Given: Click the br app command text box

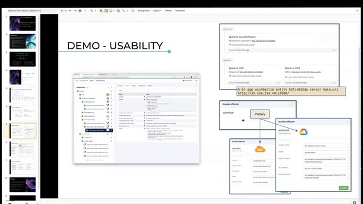Looking at the screenshot, I should click(291, 91).
